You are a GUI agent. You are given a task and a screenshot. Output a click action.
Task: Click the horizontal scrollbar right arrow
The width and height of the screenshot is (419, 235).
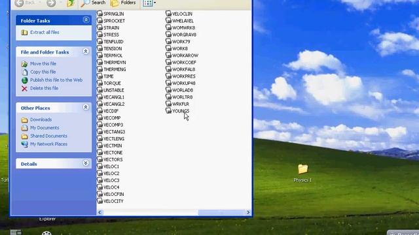pyautogui.click(x=248, y=212)
